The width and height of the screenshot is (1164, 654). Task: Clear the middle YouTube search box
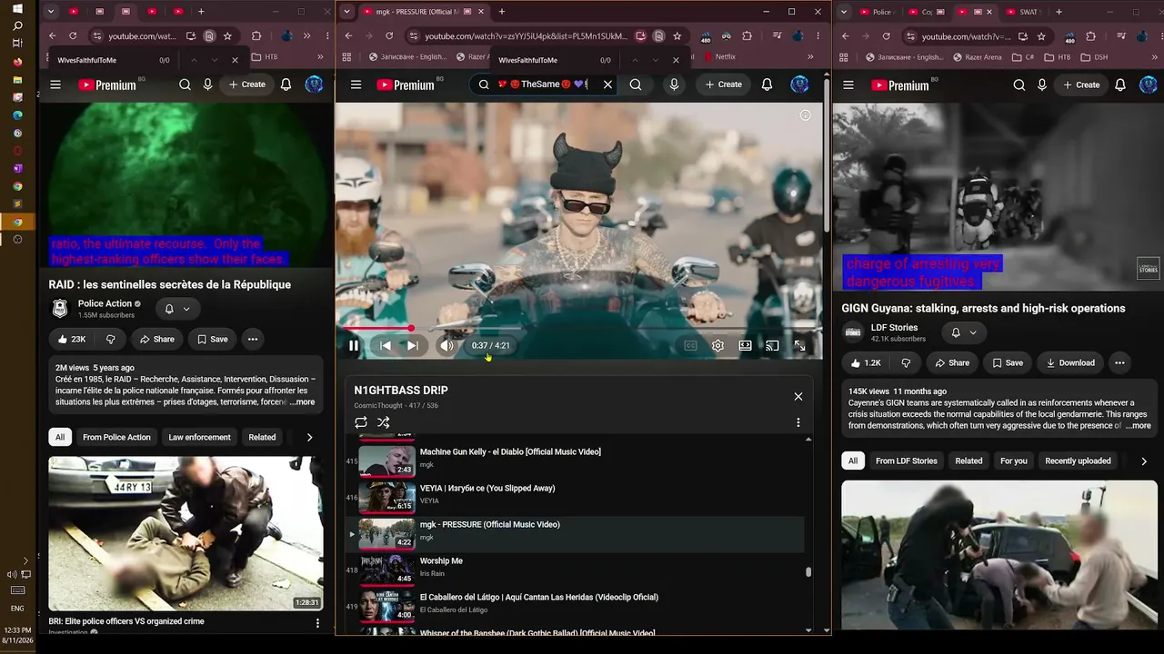[607, 84]
